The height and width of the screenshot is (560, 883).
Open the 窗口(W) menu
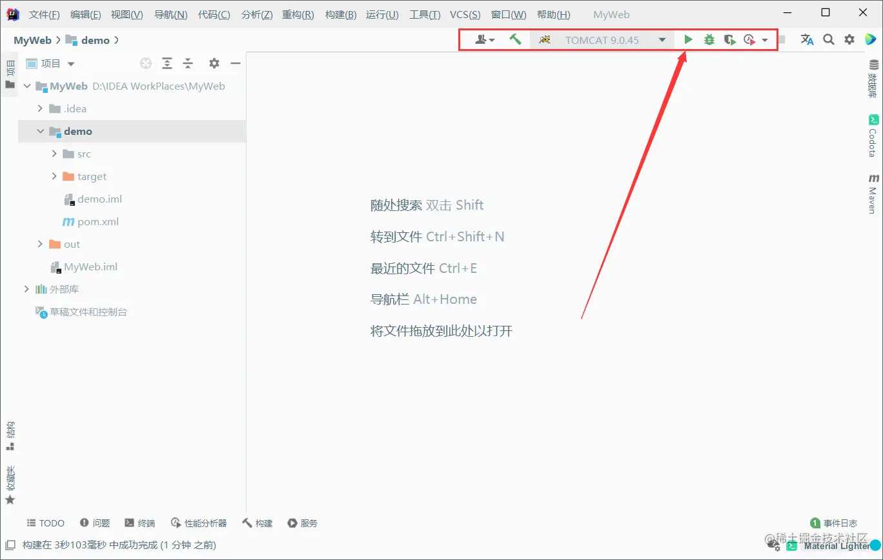point(509,14)
